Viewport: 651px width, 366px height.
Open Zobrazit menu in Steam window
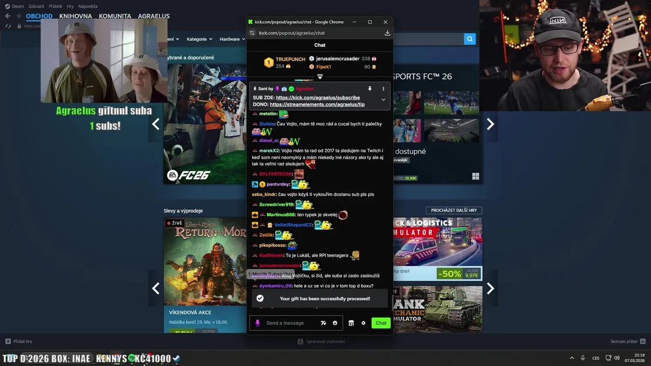click(36, 6)
